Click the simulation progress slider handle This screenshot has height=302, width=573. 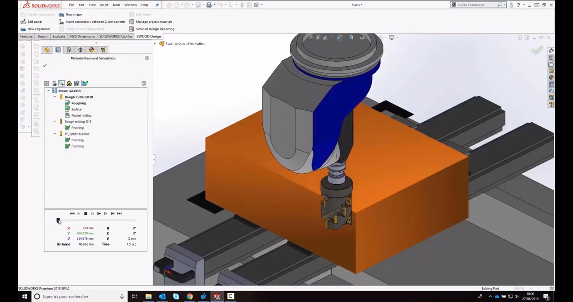tap(58, 220)
